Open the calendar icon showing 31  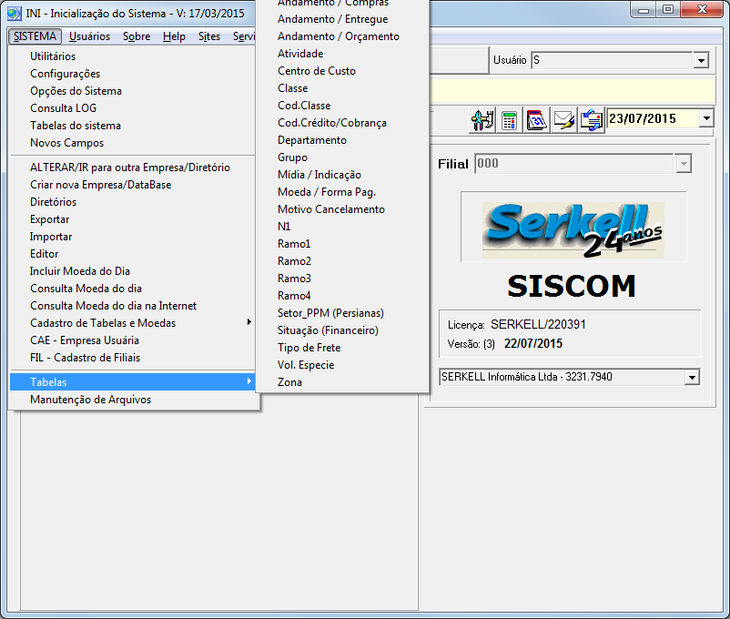point(536,121)
